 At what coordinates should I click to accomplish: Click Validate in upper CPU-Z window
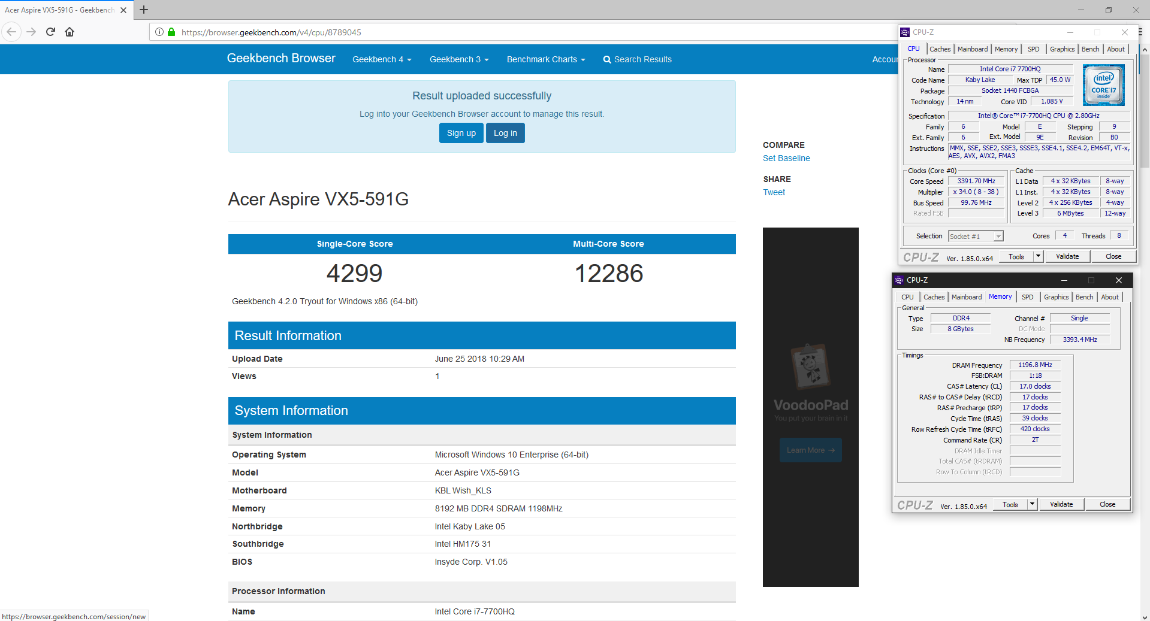click(x=1067, y=257)
